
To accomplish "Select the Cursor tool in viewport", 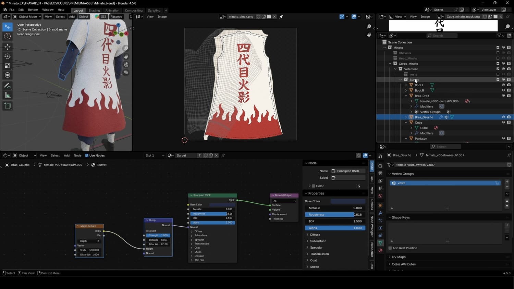I will (x=8, y=36).
